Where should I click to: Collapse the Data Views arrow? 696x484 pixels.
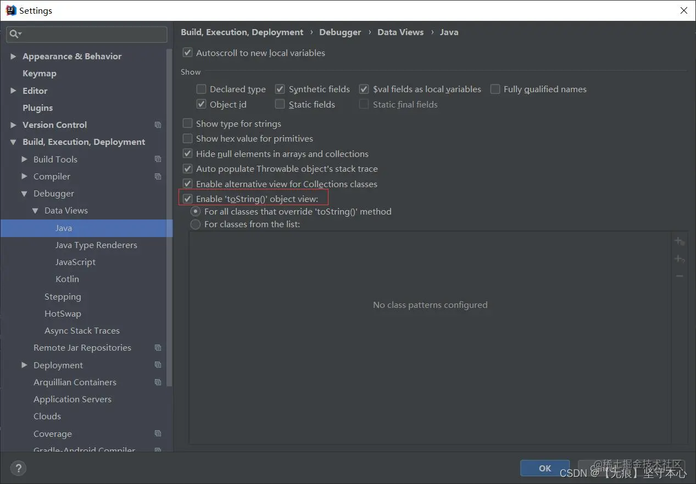click(x=35, y=211)
